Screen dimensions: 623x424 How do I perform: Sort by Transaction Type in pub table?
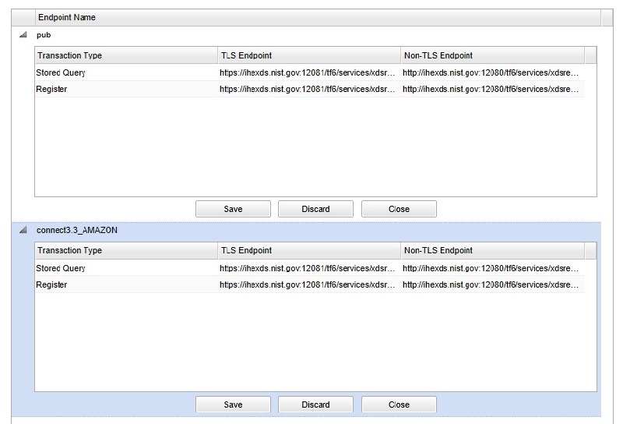point(125,55)
